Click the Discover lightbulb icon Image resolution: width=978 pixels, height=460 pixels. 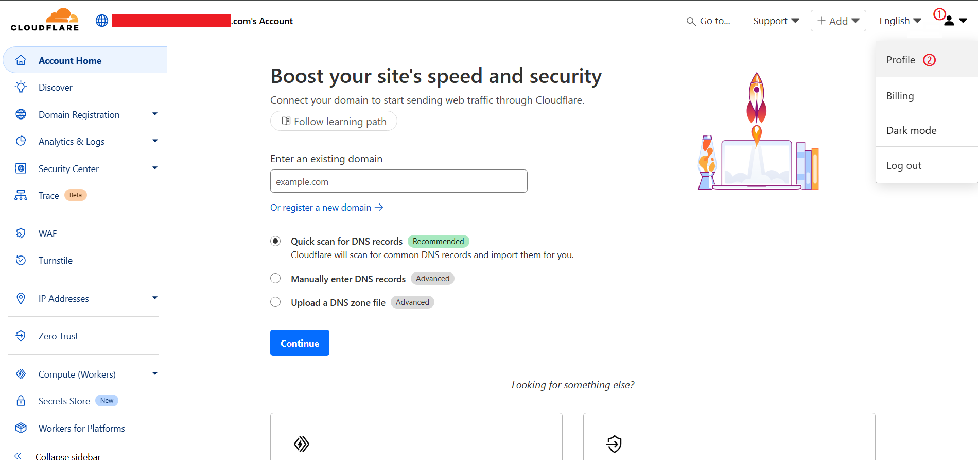[21, 87]
